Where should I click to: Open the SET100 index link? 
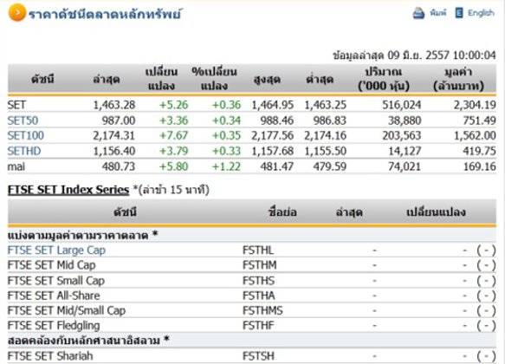pyautogui.click(x=26, y=135)
